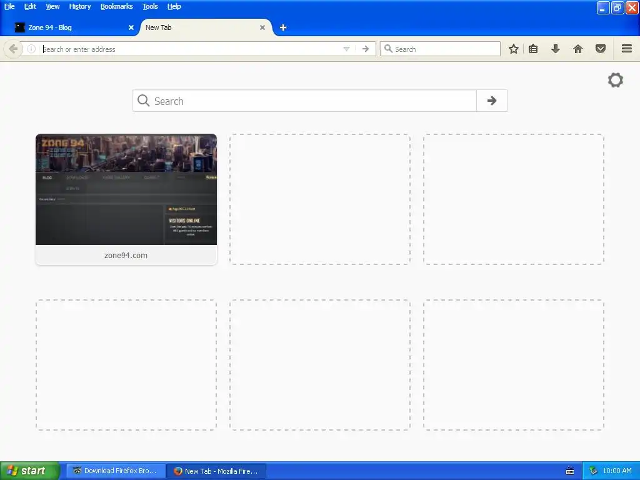Click the tray icon beside the clock

(593, 471)
